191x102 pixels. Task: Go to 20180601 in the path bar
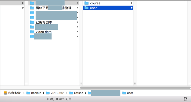pos(58,93)
